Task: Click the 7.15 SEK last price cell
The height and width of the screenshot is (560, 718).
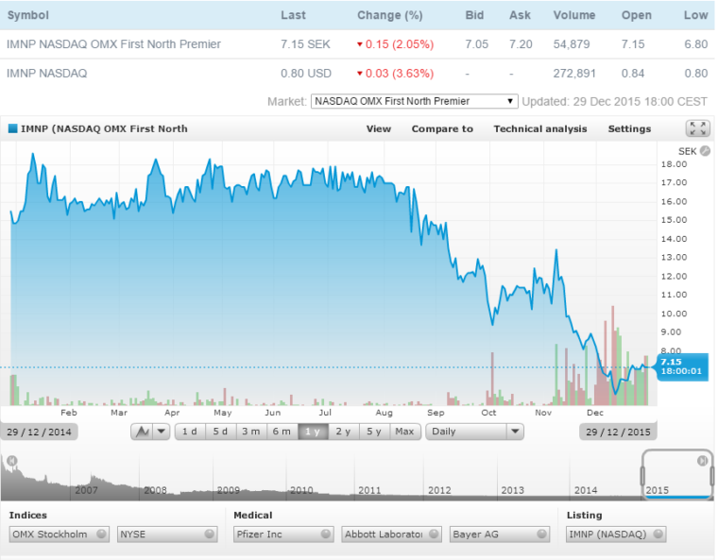Action: pos(305,44)
